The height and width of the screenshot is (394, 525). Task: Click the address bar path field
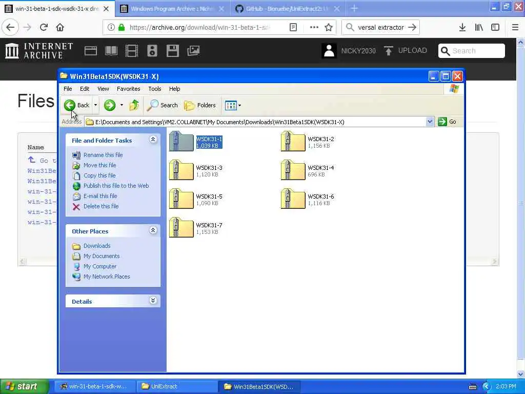click(x=255, y=122)
